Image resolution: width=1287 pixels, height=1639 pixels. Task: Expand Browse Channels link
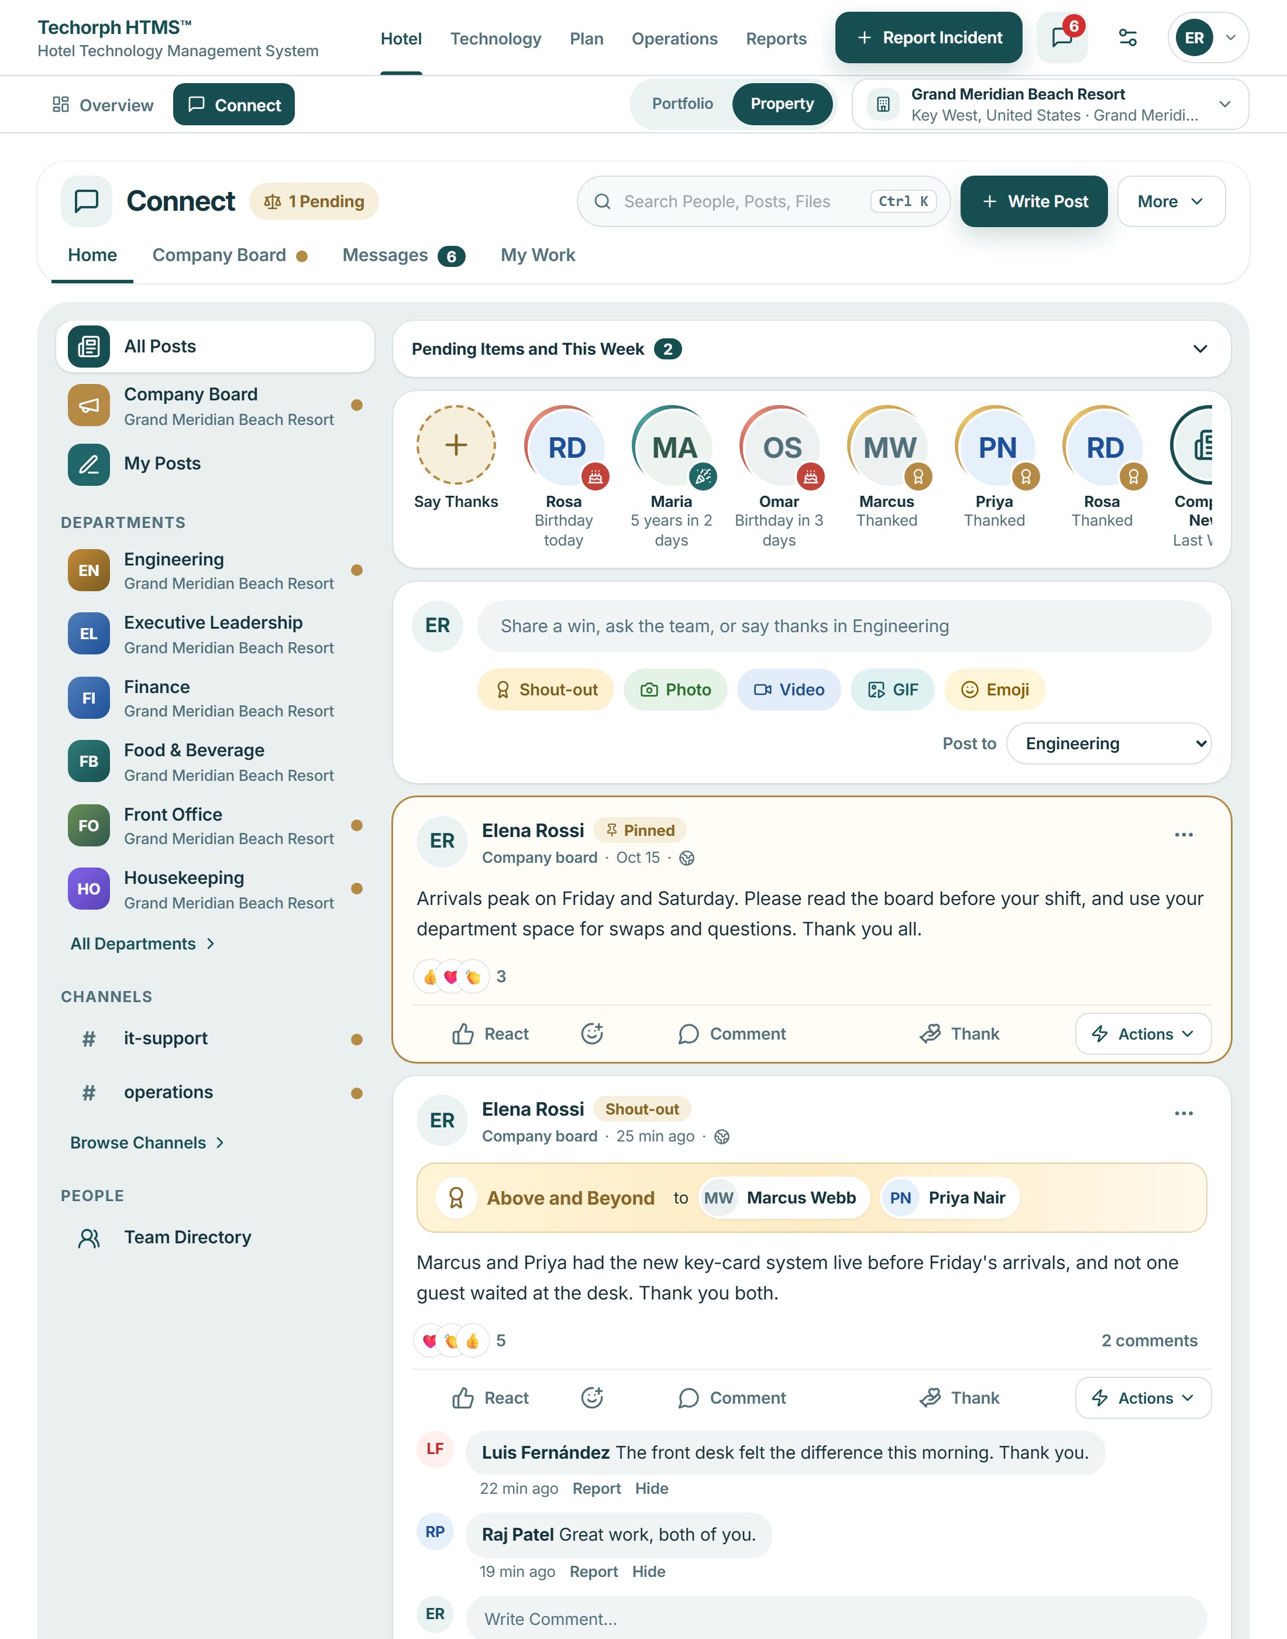coord(147,1143)
